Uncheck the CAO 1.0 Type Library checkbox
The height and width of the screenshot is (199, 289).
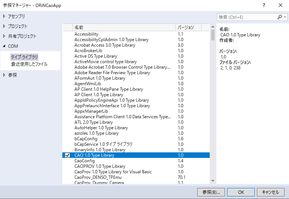[67, 155]
